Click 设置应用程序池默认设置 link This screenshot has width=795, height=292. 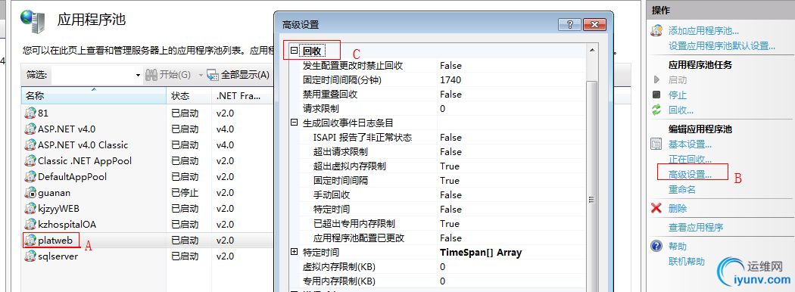722,45
